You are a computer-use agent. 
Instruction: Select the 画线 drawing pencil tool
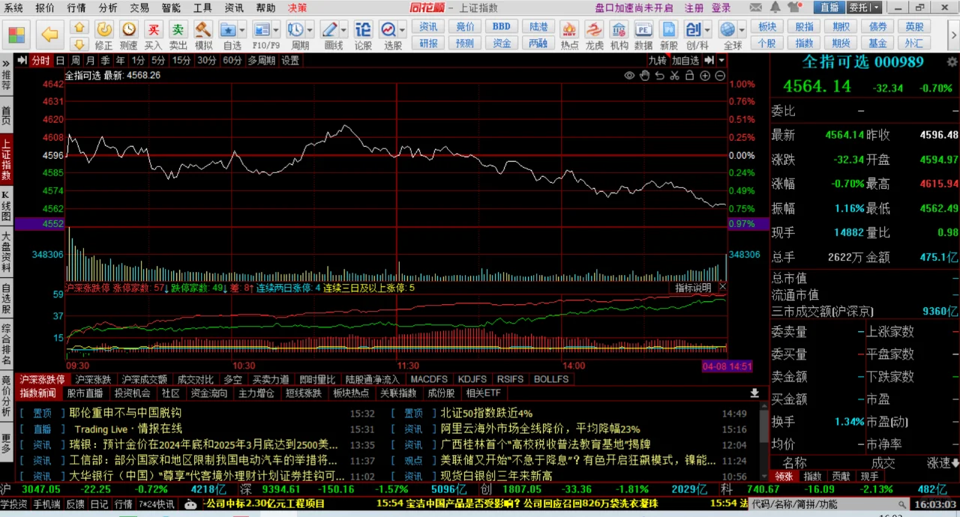tap(329, 30)
